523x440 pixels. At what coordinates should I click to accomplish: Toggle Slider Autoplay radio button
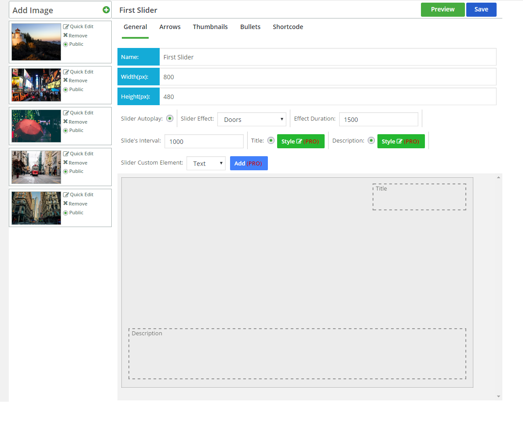coord(170,118)
